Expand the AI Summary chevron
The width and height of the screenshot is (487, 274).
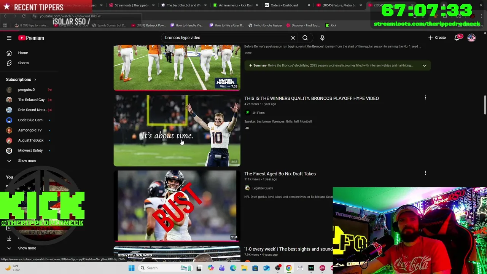pyautogui.click(x=424, y=65)
